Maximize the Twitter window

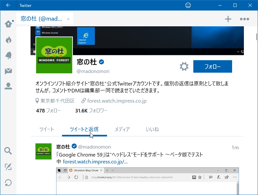tap(235, 5)
